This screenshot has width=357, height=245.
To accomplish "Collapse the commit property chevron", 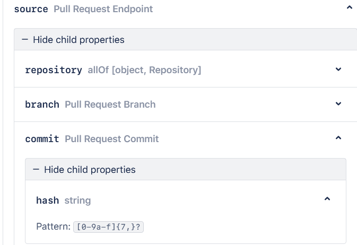I will (x=338, y=138).
